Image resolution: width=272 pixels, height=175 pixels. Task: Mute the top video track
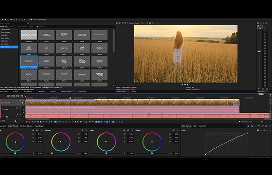click(20, 100)
